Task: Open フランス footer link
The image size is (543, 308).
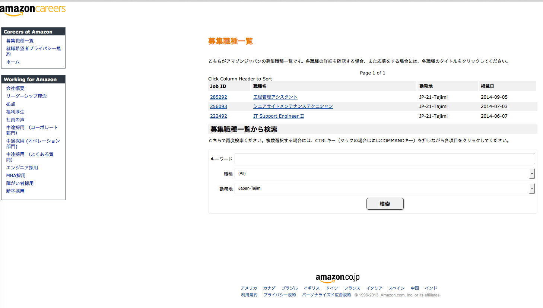Action: pos(352,288)
